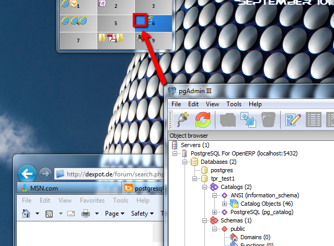Click the Home icon in Internet Explorer

[x=26, y=214]
